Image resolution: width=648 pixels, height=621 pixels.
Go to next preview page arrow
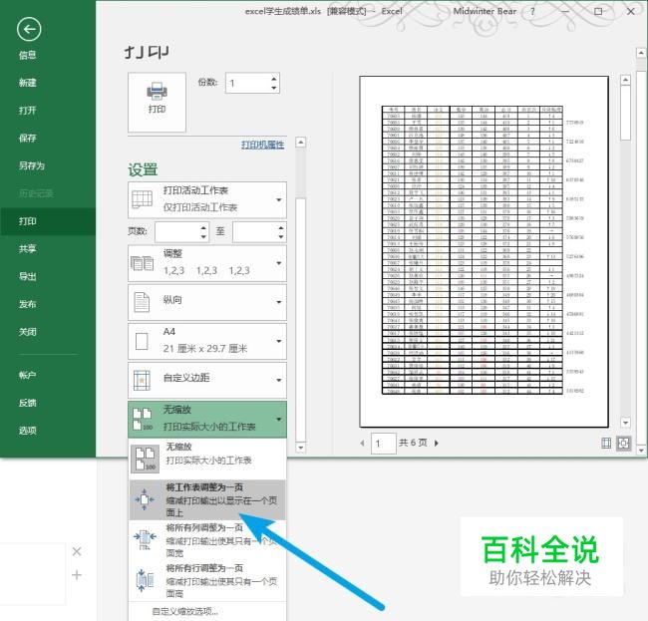(x=436, y=443)
